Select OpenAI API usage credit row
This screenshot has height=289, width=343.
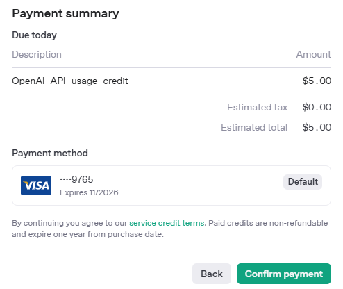[171, 81]
